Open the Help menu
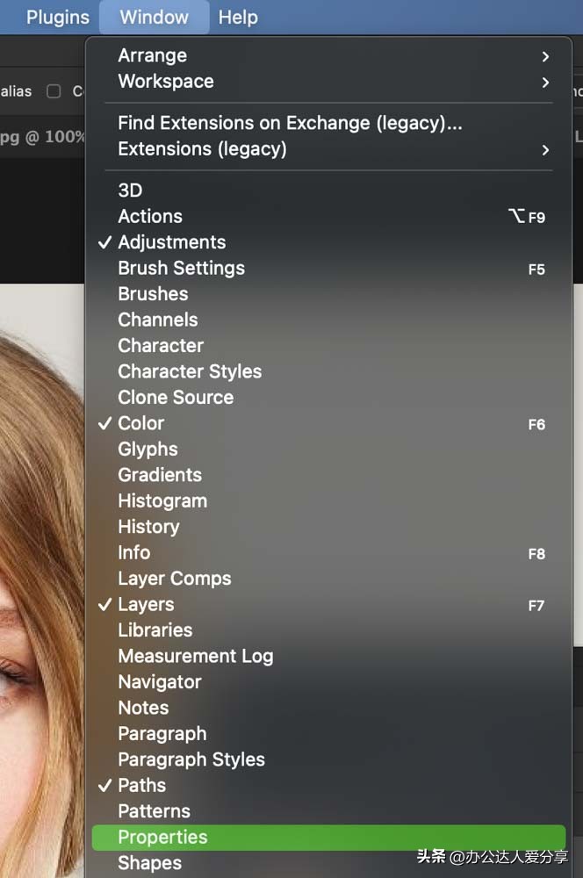Viewport: 583px width, 878px height. point(238,18)
